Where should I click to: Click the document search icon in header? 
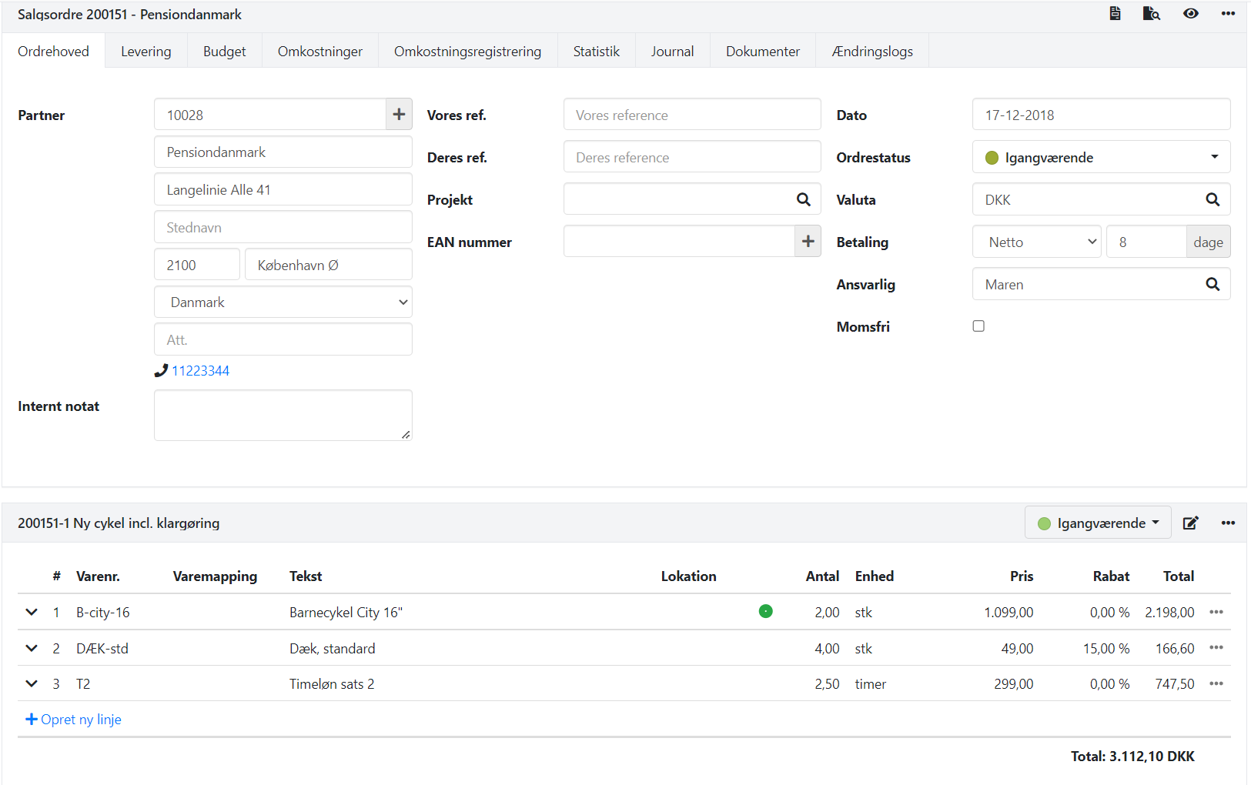coord(1151,14)
